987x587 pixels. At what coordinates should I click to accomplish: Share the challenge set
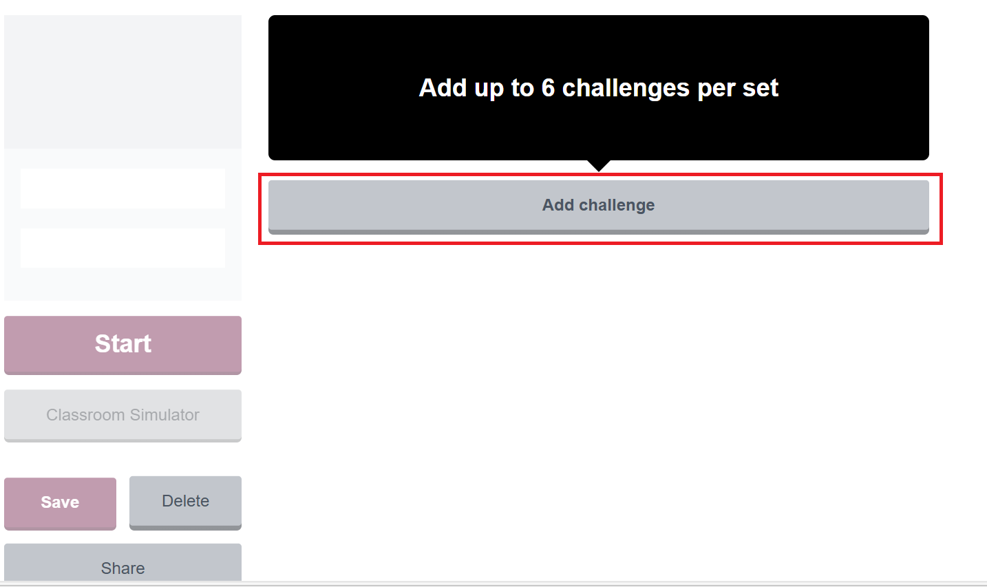(123, 566)
